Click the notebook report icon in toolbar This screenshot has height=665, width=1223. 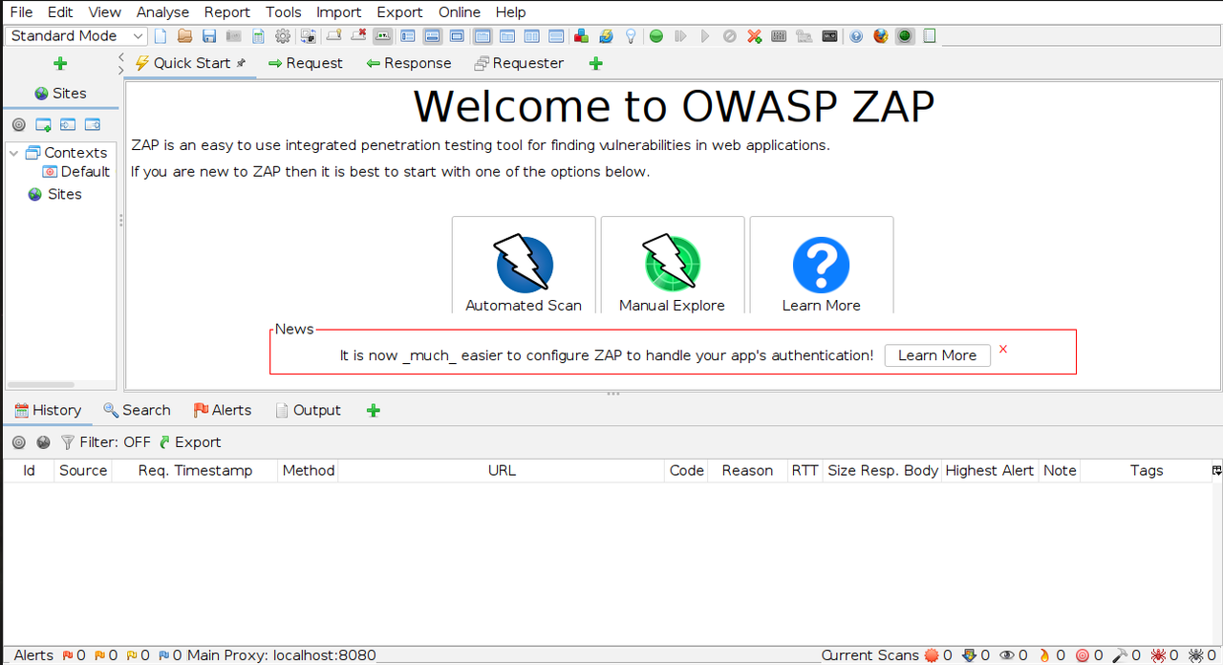click(929, 36)
